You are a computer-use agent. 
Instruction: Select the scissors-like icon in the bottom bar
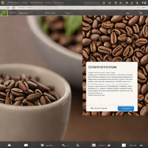77,145
